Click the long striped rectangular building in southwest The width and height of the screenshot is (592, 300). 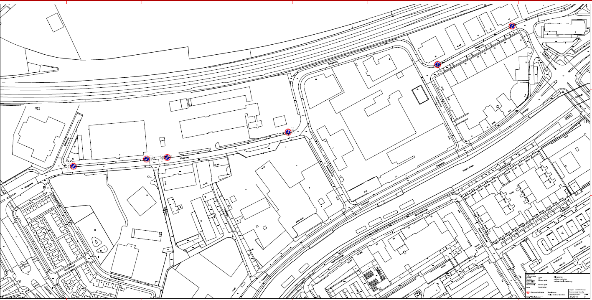coord(147,234)
